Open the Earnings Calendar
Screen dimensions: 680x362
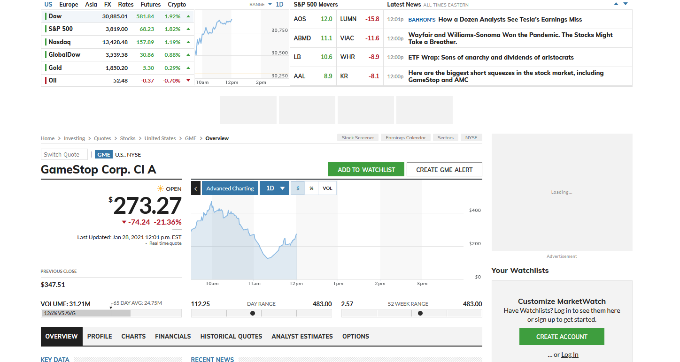406,138
